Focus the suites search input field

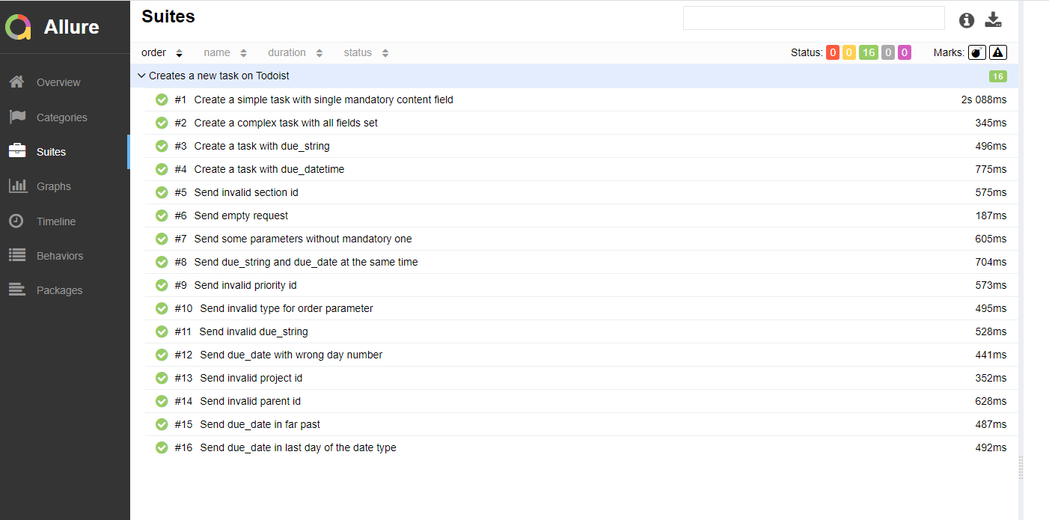(x=814, y=18)
